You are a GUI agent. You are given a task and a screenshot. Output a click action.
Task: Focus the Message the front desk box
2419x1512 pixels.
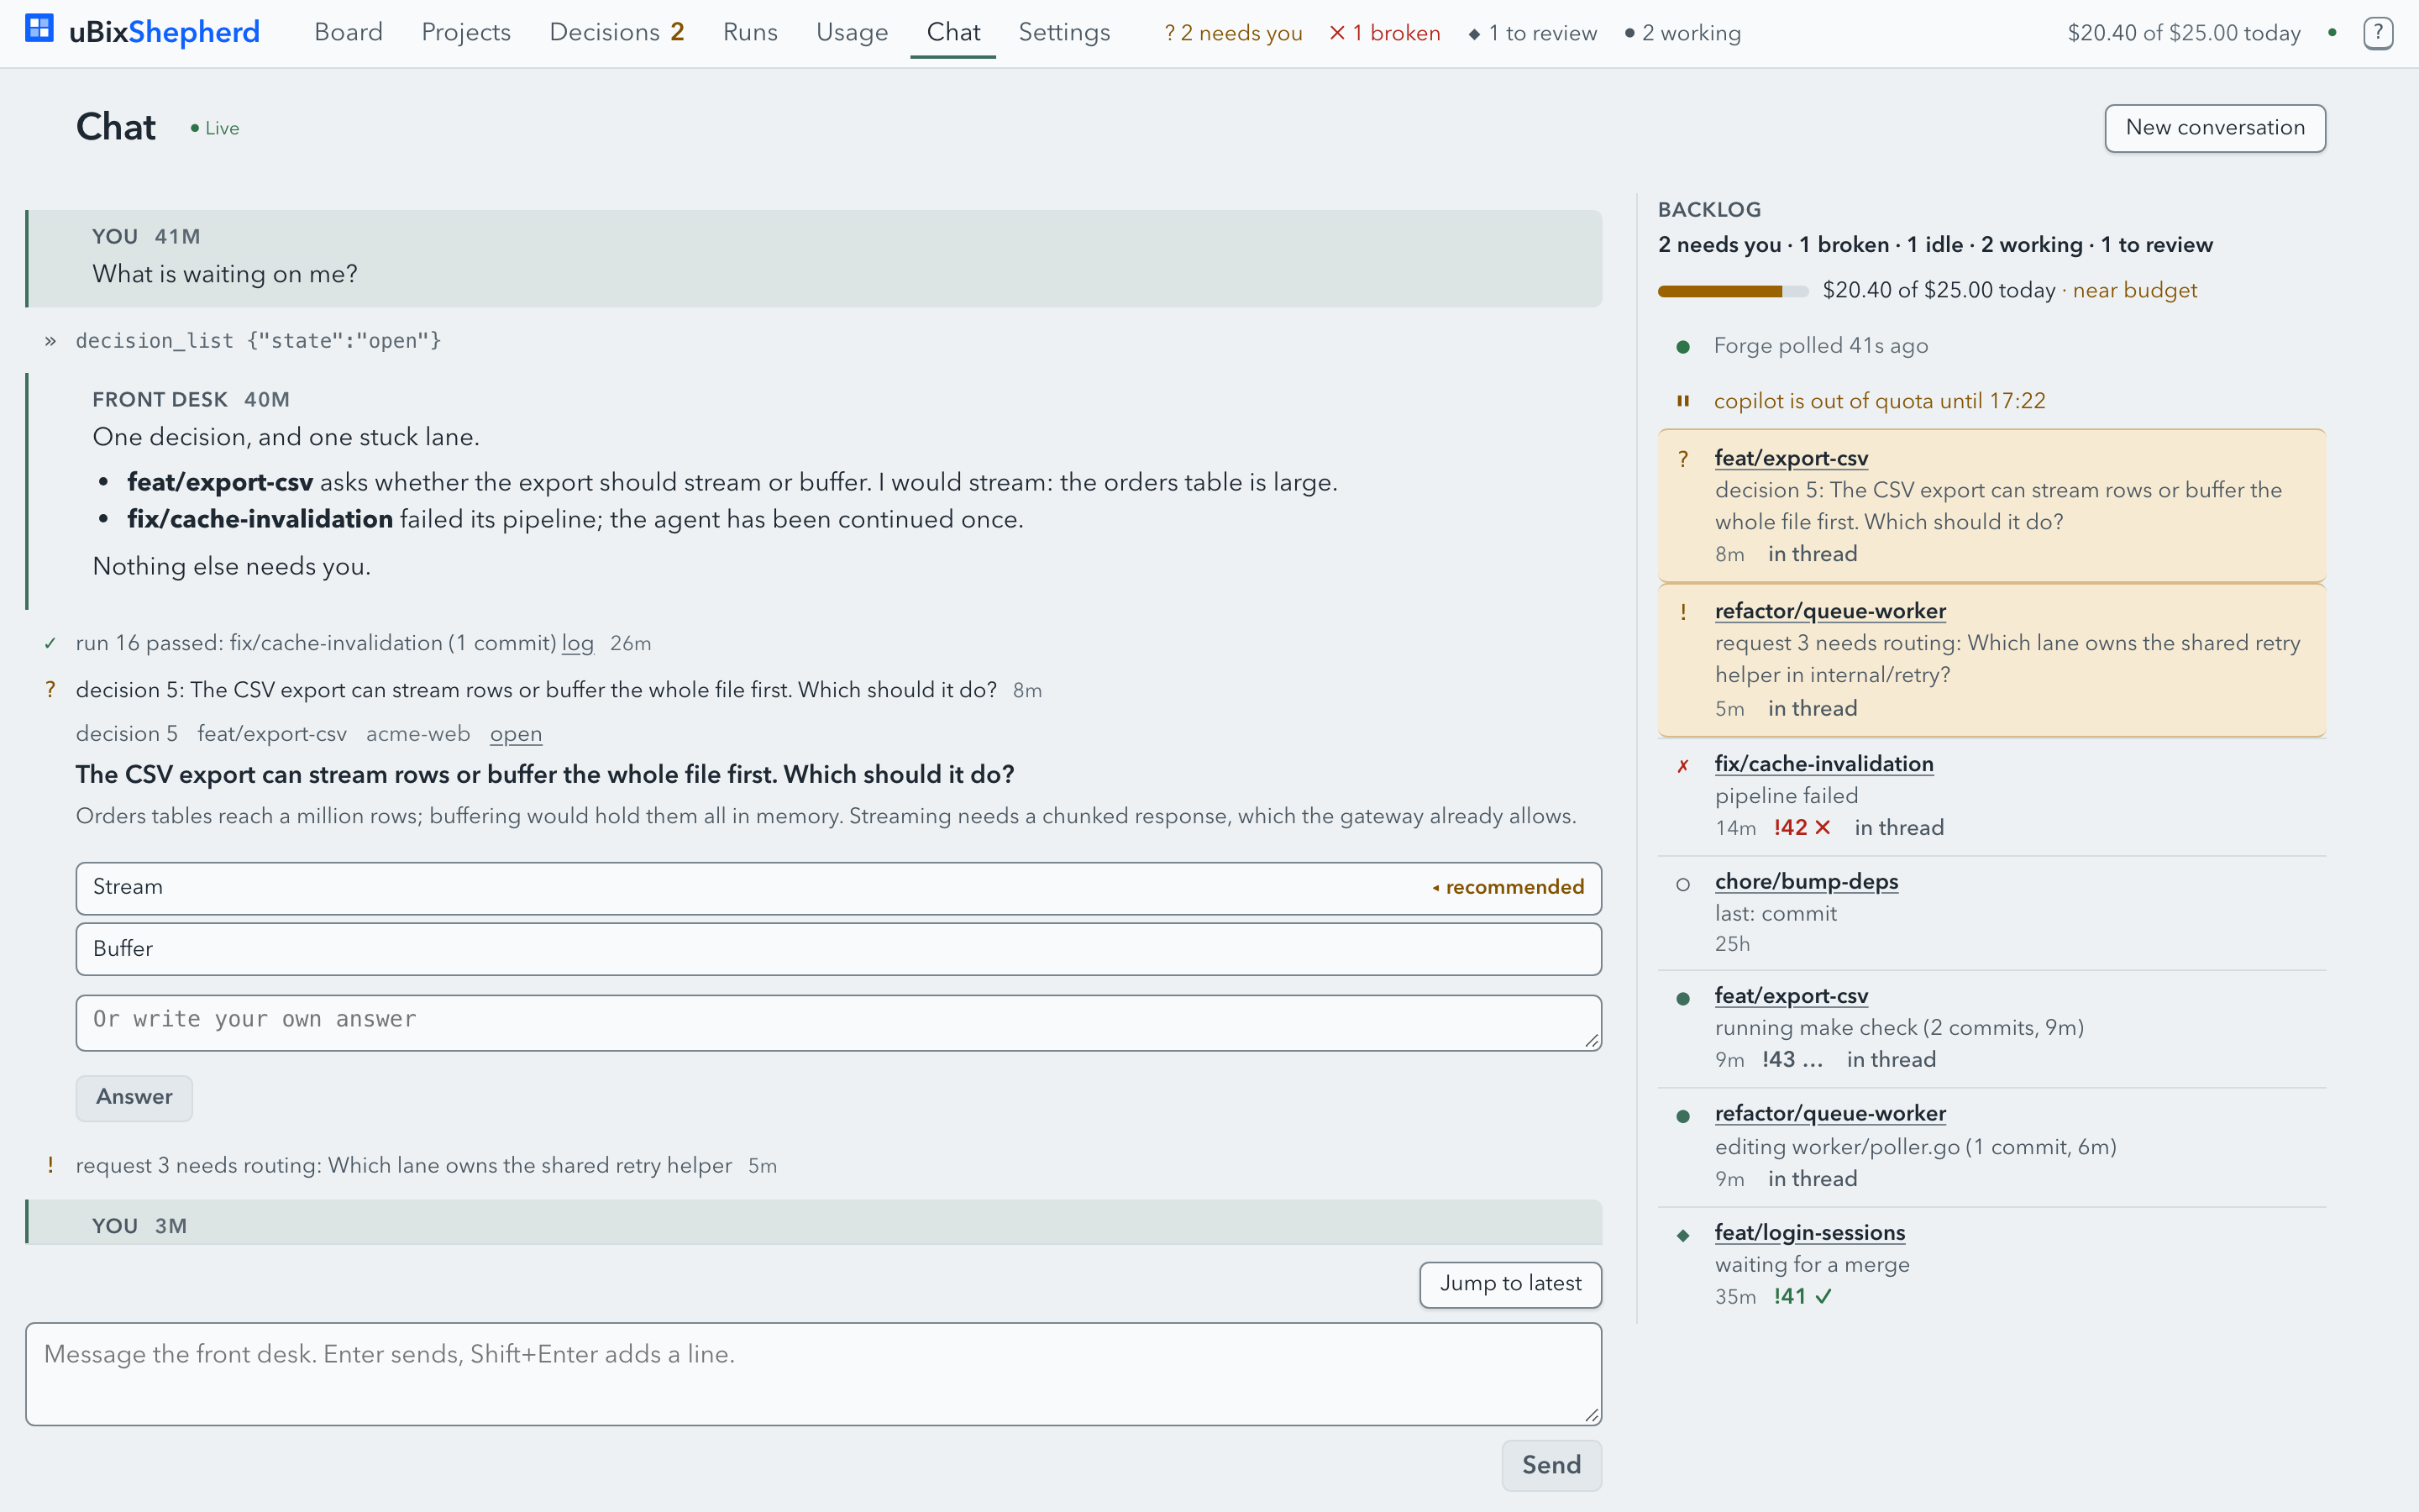click(814, 1374)
